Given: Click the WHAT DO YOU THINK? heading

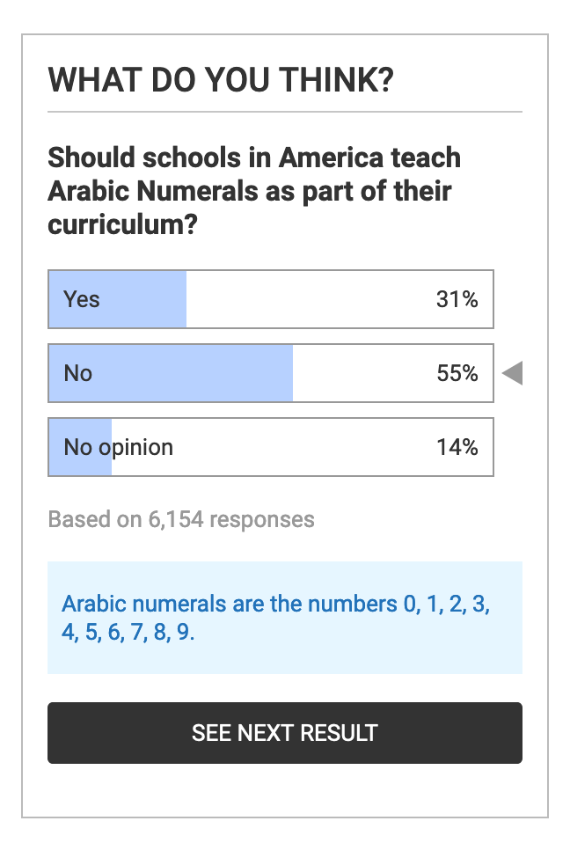Looking at the screenshot, I should tap(221, 81).
